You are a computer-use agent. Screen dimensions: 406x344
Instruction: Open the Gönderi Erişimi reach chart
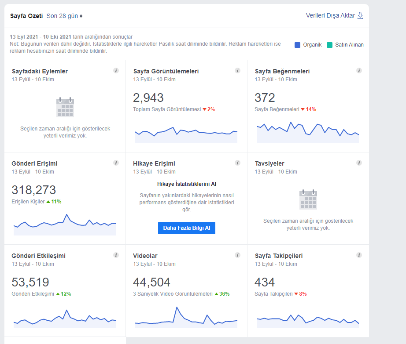coord(65,225)
